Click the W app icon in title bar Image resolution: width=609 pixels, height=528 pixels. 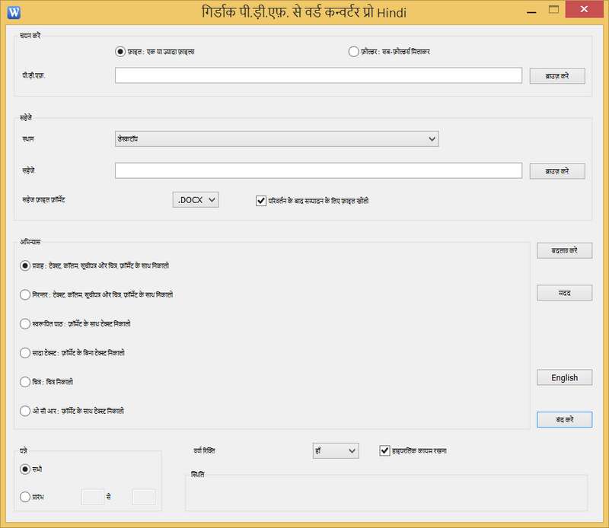coord(12,12)
